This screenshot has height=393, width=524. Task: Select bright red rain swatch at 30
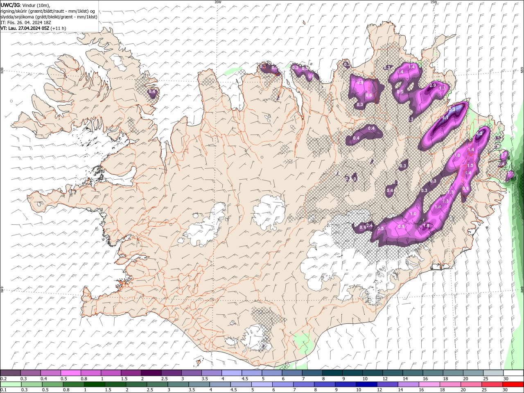click(513, 384)
